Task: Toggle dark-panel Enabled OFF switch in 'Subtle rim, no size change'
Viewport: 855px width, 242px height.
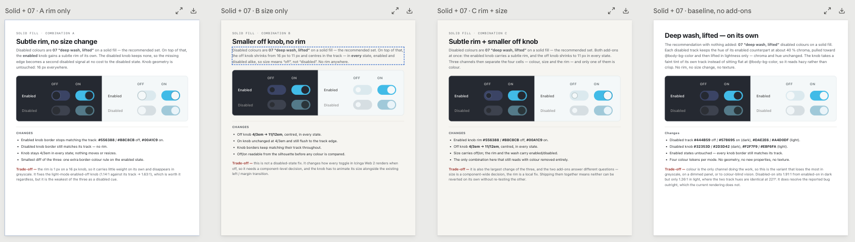Action: tap(61, 95)
